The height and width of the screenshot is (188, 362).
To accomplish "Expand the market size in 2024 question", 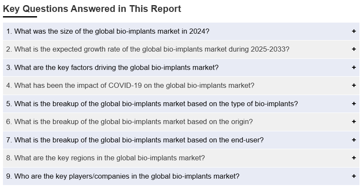I will pyautogui.click(x=108, y=32).
